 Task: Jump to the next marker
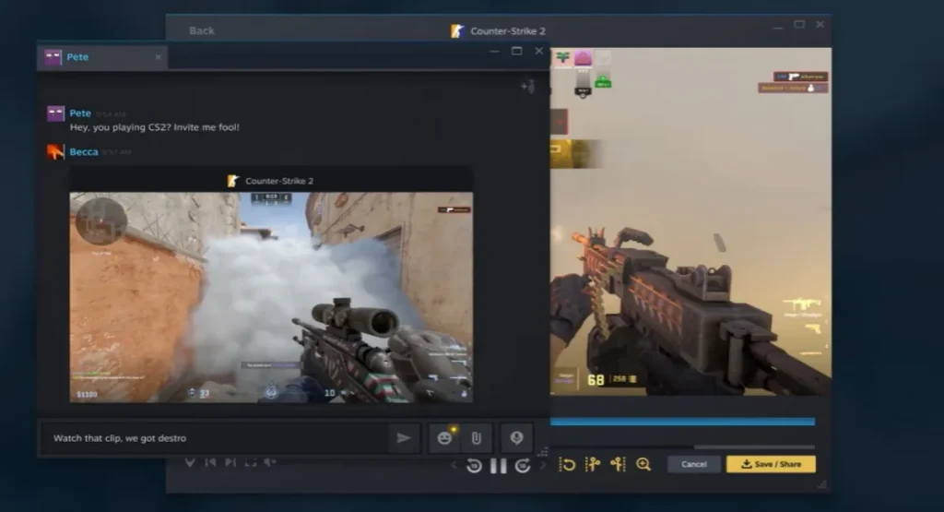[x=230, y=462]
